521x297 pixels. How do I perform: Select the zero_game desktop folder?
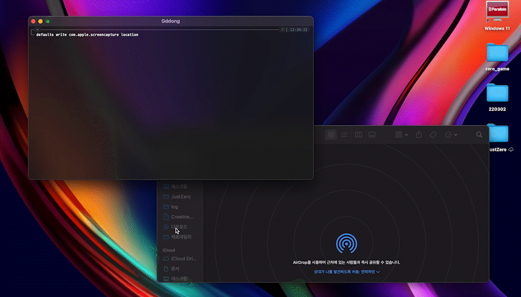(x=497, y=57)
